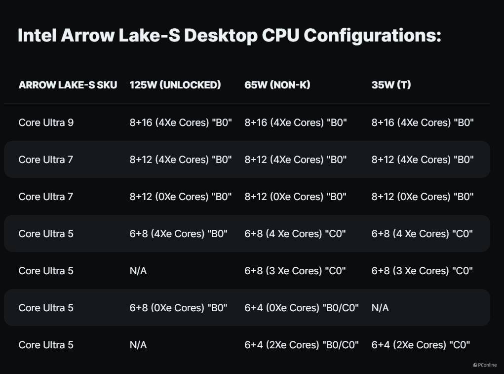Click 6+8 (3 Xe Cores) cell under 65W
The width and height of the screenshot is (504, 374).
pyautogui.click(x=295, y=271)
